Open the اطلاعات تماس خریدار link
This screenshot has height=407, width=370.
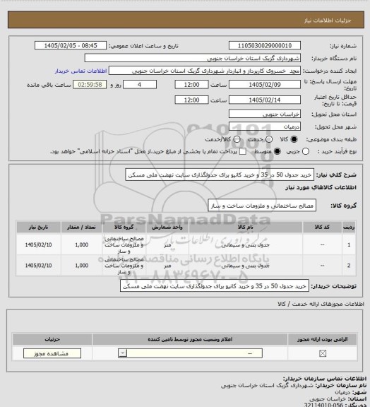click(80, 71)
